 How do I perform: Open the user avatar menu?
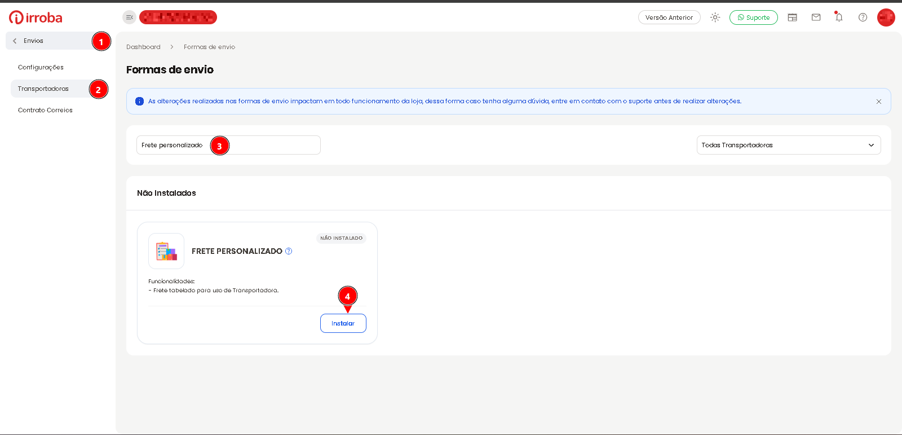click(x=886, y=17)
